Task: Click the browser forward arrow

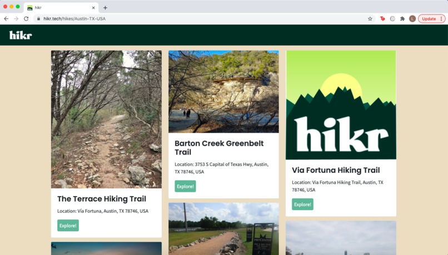Action: click(x=16, y=18)
